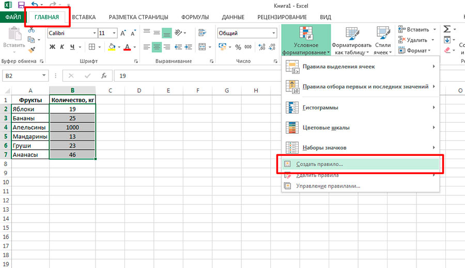Click the Cut scissors icon
This screenshot has width=465, height=268.
tap(32, 29)
